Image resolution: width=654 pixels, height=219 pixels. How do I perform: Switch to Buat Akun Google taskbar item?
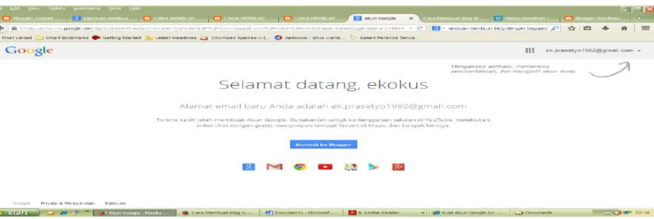tap(468, 213)
